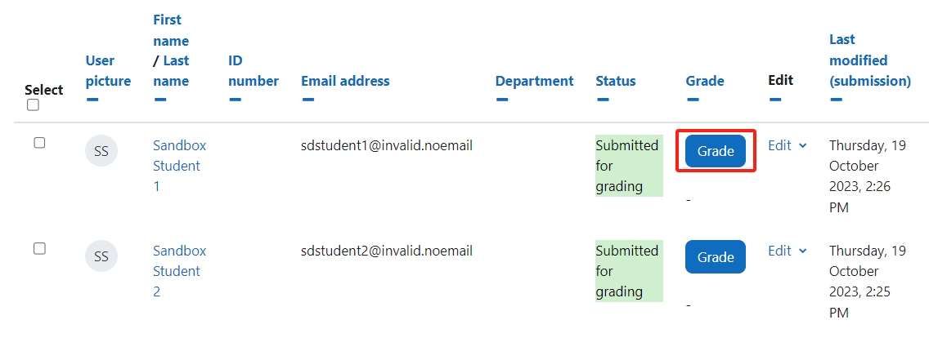
Task: Collapse the Department column
Action: (502, 100)
